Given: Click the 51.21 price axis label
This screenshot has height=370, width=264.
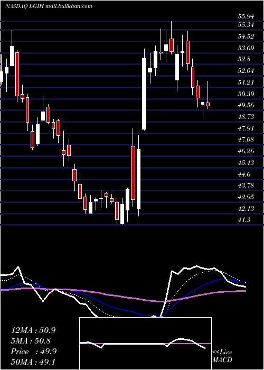Looking at the screenshot, I should (246, 82).
